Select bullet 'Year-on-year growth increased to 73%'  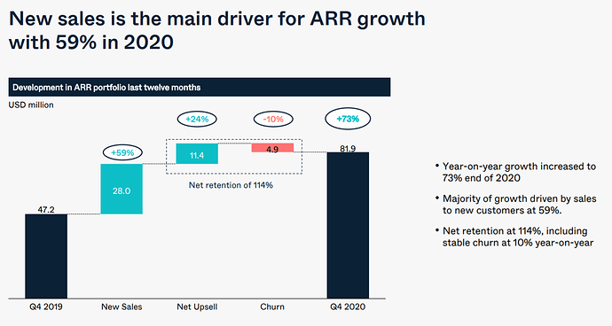click(515, 173)
